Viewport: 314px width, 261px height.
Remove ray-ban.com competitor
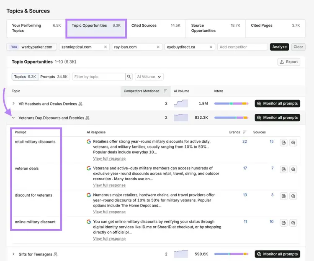(158, 47)
